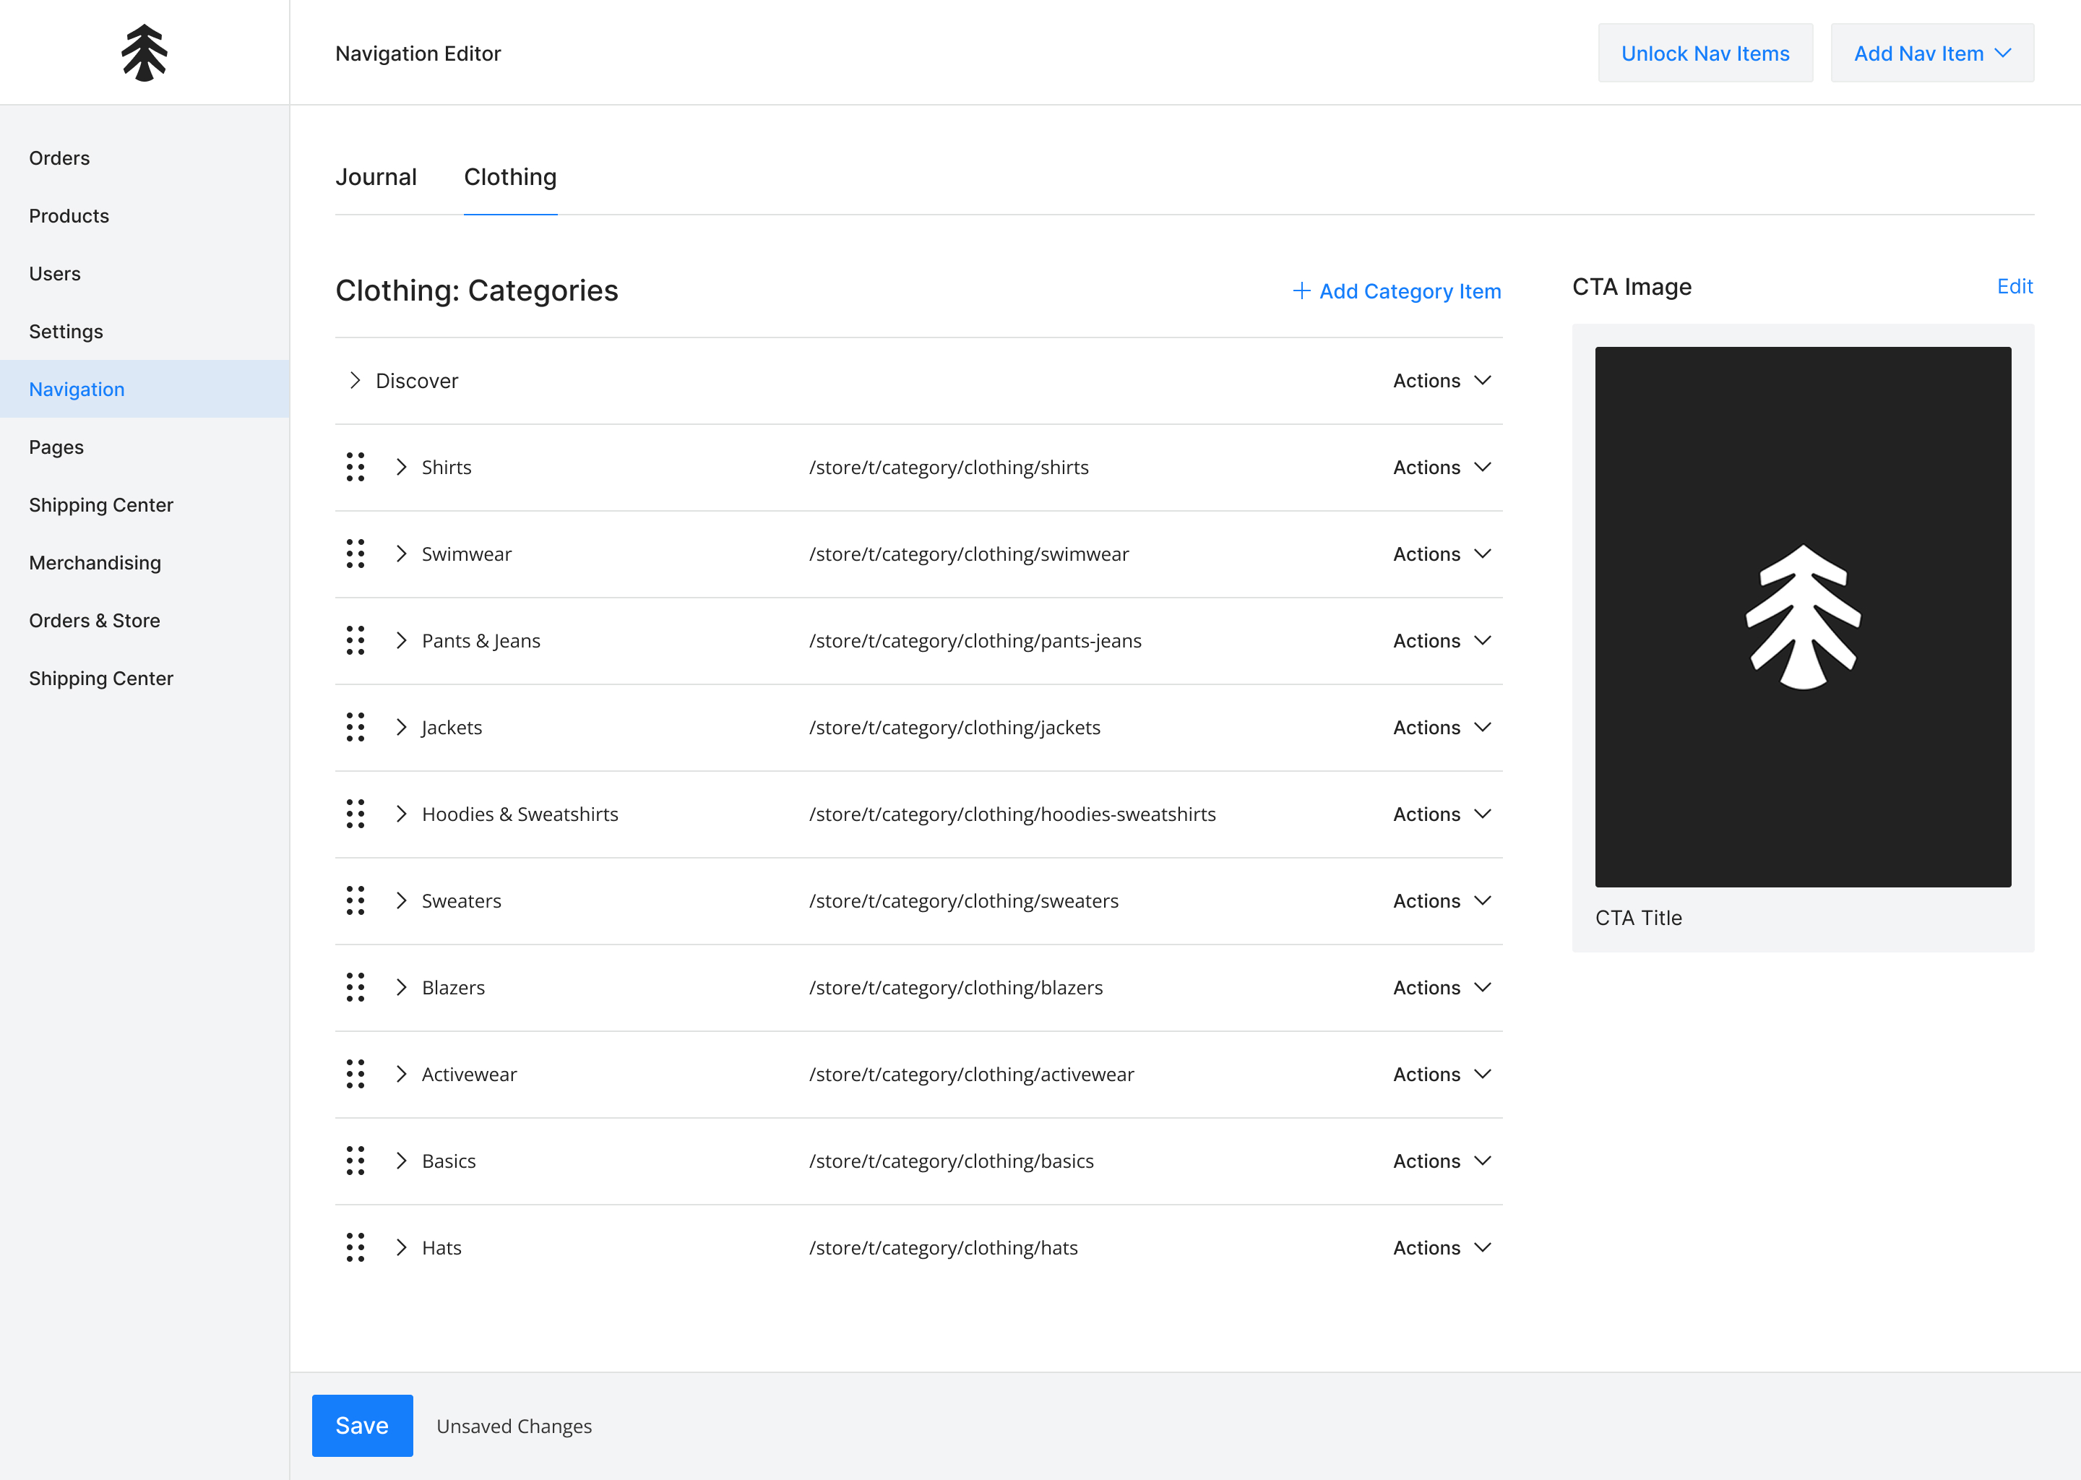This screenshot has width=2081, height=1480.
Task: Open Actions menu for Basics row
Action: click(x=1442, y=1161)
